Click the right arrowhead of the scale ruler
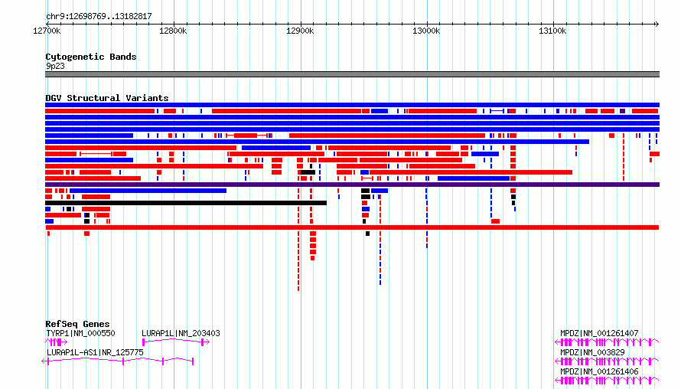 tap(657, 24)
